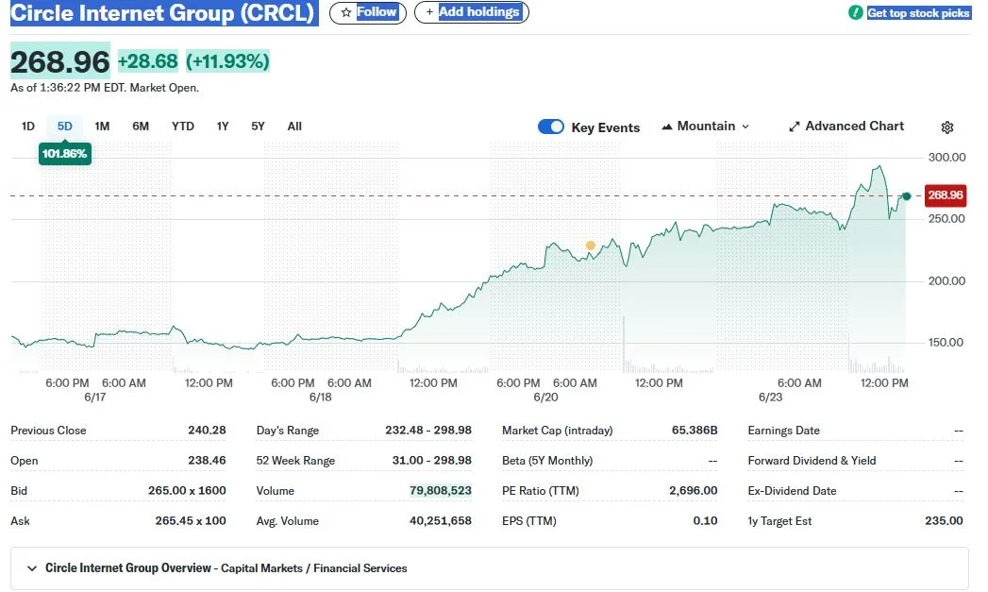
Task: Click the Follow button label
Action: coord(377,12)
